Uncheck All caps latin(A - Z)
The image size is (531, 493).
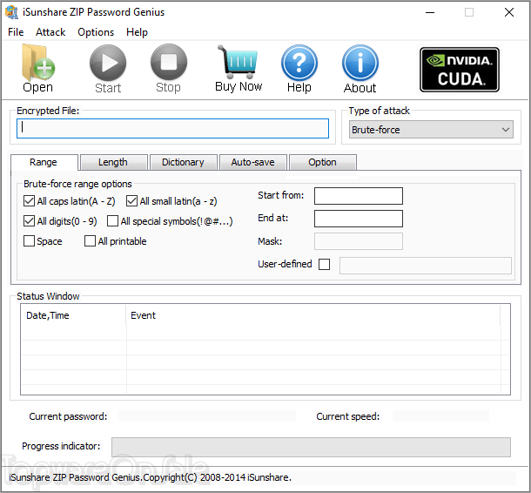[29, 201]
